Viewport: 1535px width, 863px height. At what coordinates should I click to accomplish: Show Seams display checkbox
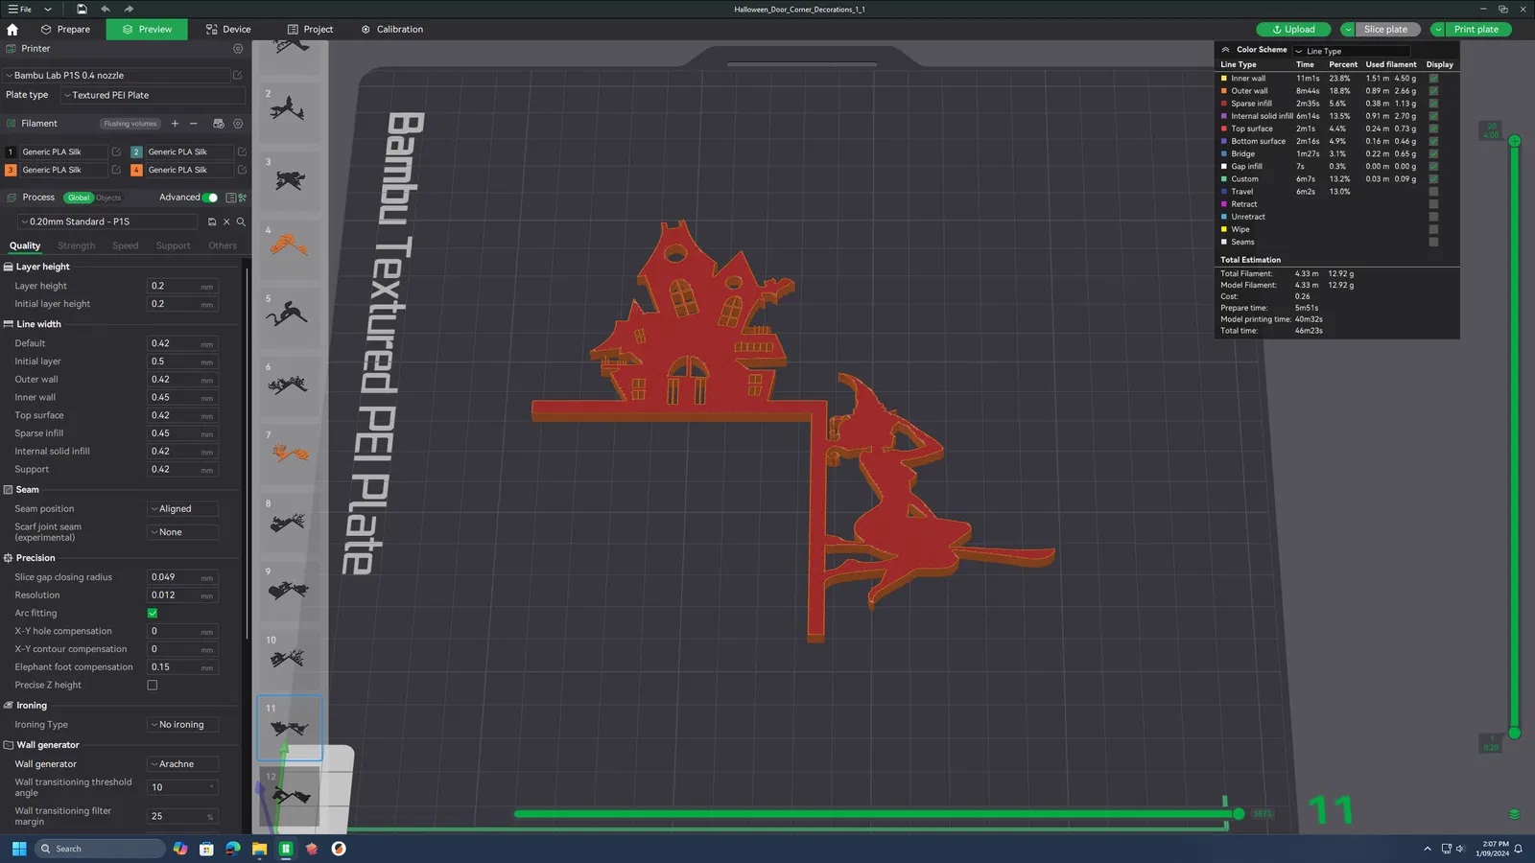coord(1433,242)
